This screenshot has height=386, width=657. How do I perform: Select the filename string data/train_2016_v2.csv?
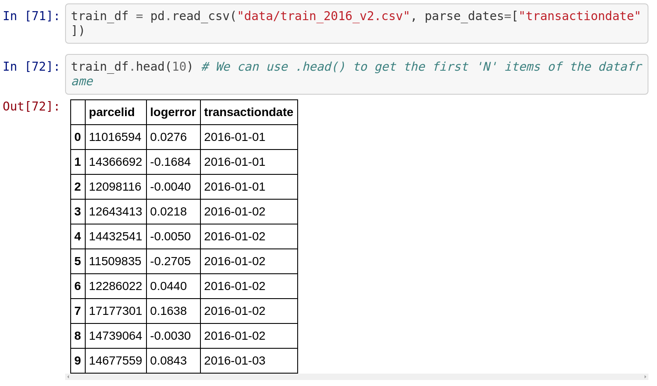[x=323, y=16]
